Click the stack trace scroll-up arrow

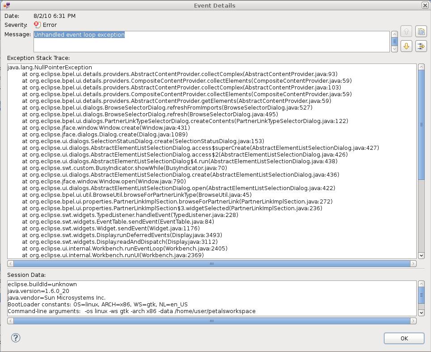(421, 67)
